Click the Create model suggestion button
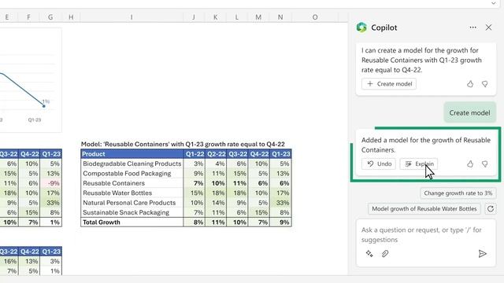This screenshot has width=504, height=283. [x=389, y=84]
